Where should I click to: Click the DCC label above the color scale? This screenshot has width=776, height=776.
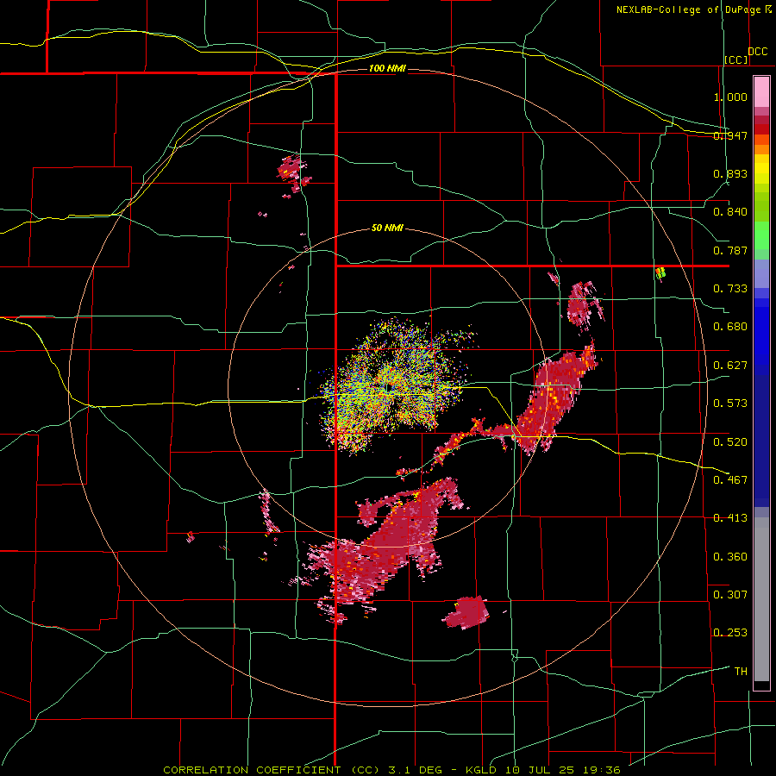(x=758, y=52)
